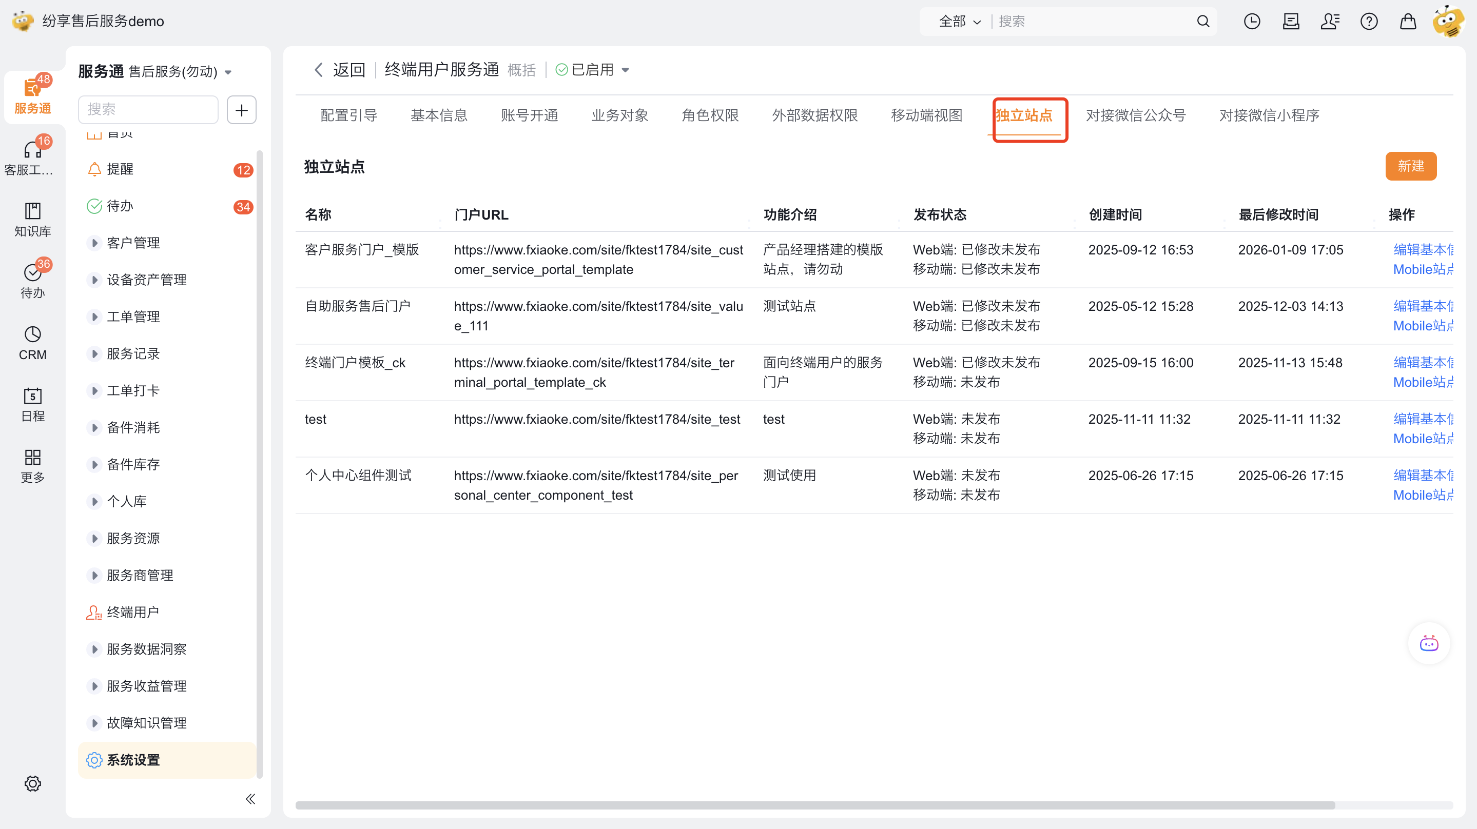1477x829 pixels.
Task: Click the help question mark icon
Action: click(1369, 22)
